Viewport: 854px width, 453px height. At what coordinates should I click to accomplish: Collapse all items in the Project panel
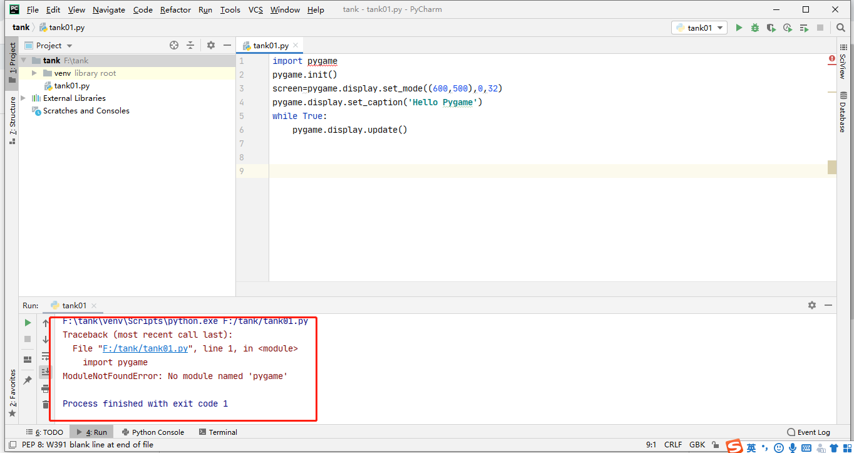[190, 45]
